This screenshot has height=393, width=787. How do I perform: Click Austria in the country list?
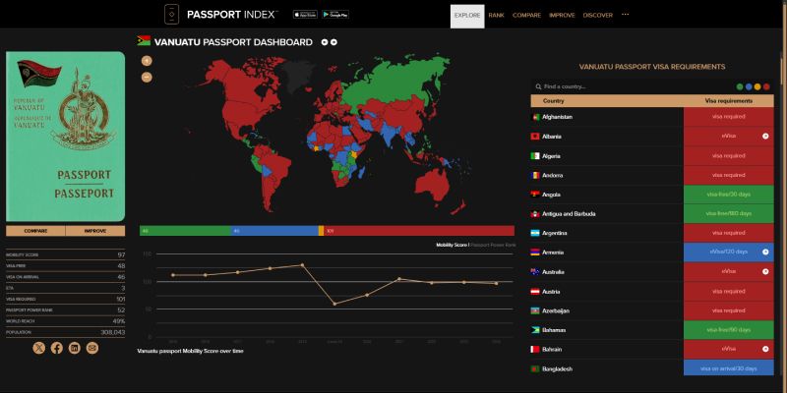point(551,291)
